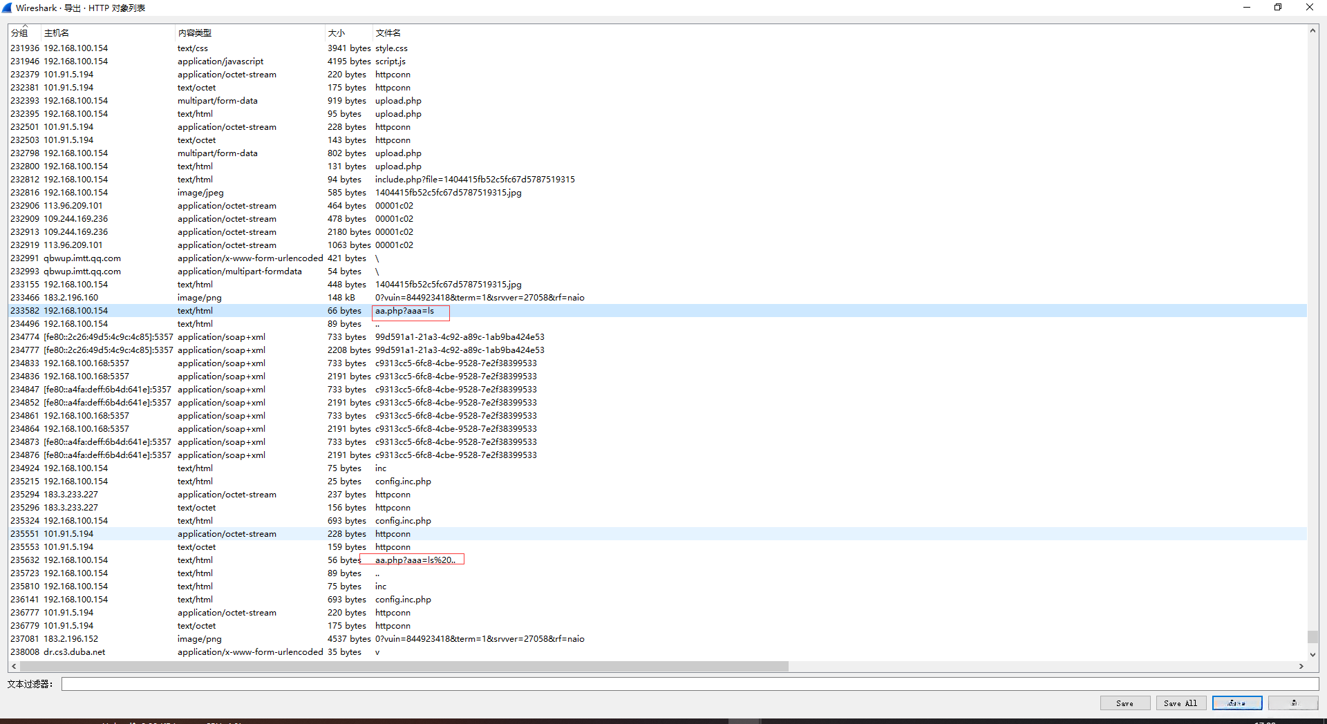
Task: Click the Save All button
Action: point(1181,703)
